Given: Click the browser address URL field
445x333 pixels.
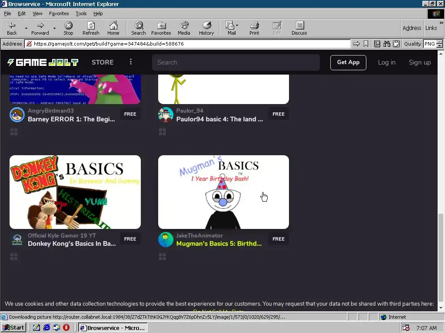Looking at the screenshot, I should point(187,44).
